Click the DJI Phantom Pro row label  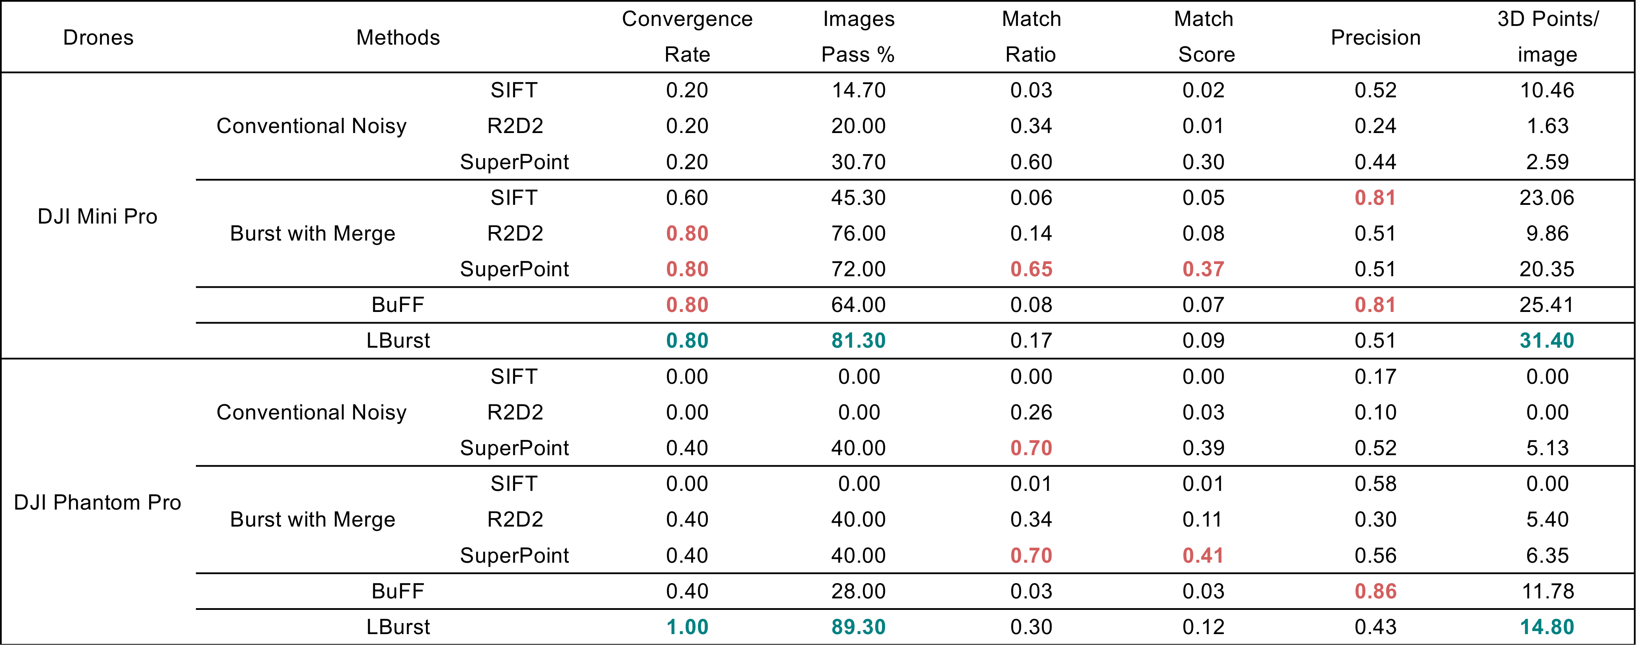coord(97,502)
